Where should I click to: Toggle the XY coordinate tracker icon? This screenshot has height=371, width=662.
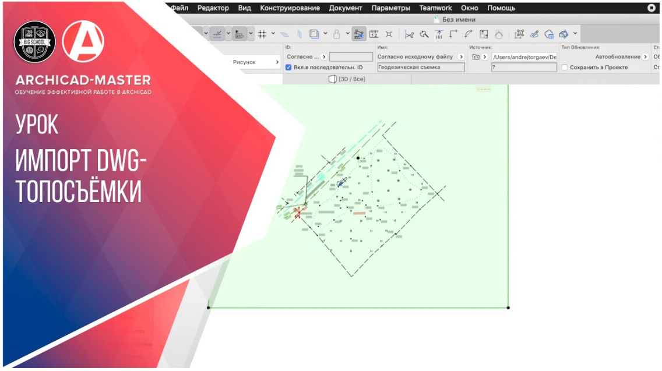240,34
